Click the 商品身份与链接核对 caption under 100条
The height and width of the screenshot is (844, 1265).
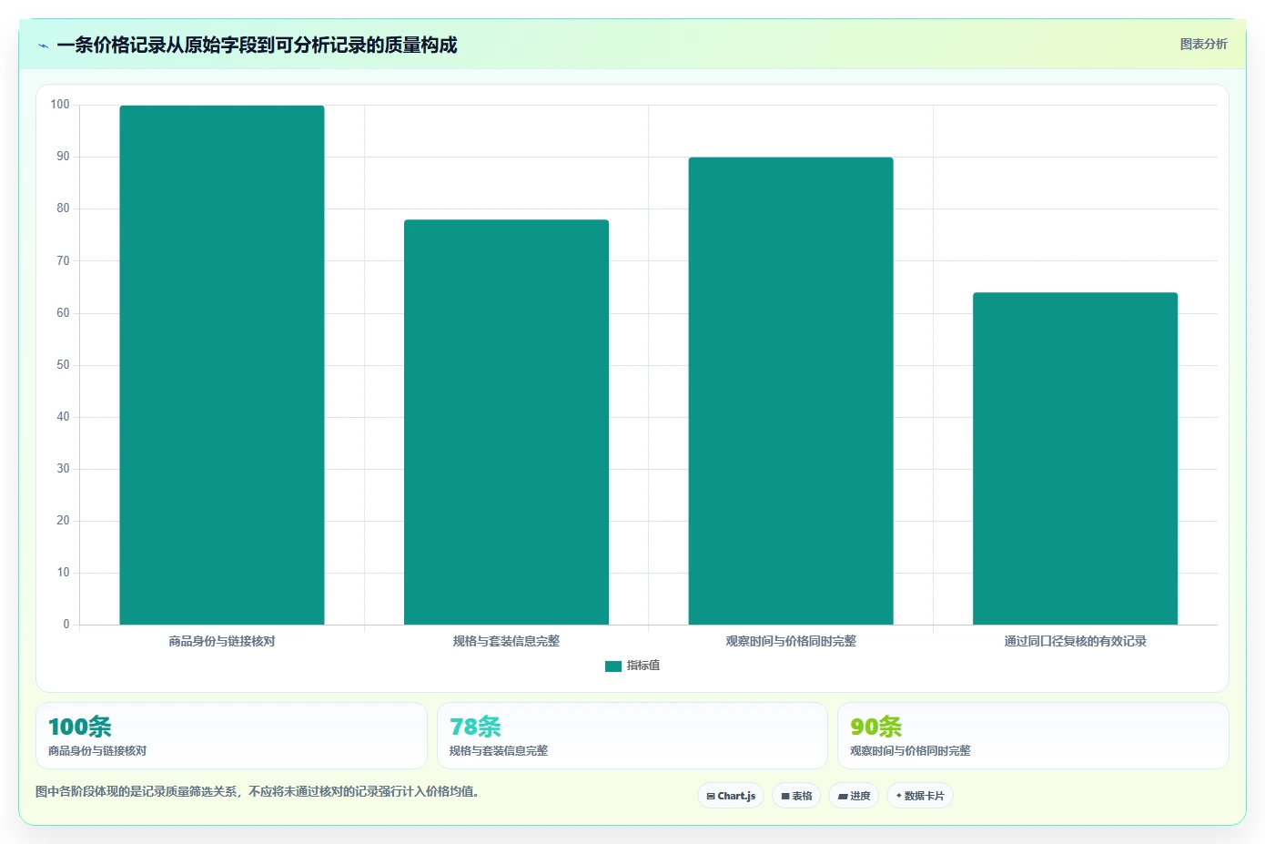click(97, 751)
